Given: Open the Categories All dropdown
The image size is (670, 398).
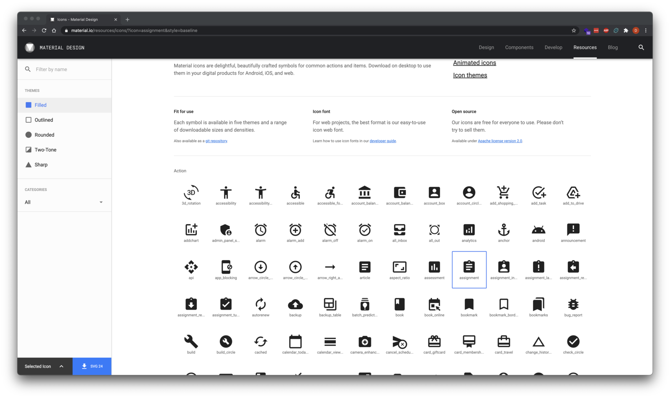Looking at the screenshot, I should point(64,202).
